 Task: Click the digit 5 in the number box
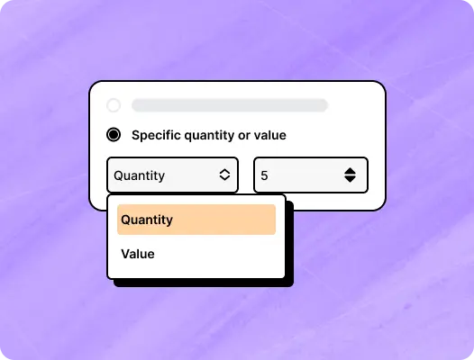click(264, 175)
